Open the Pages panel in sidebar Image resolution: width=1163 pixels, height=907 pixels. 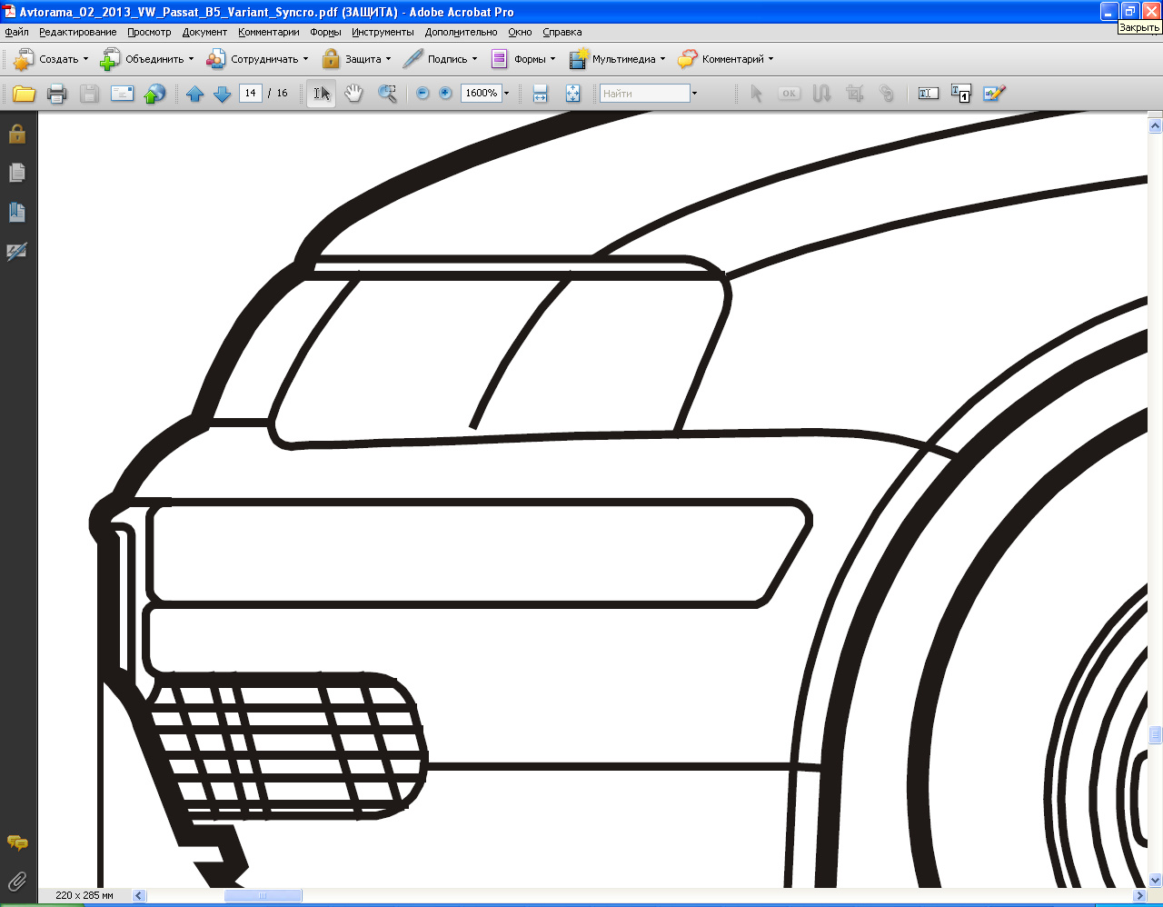(17, 173)
